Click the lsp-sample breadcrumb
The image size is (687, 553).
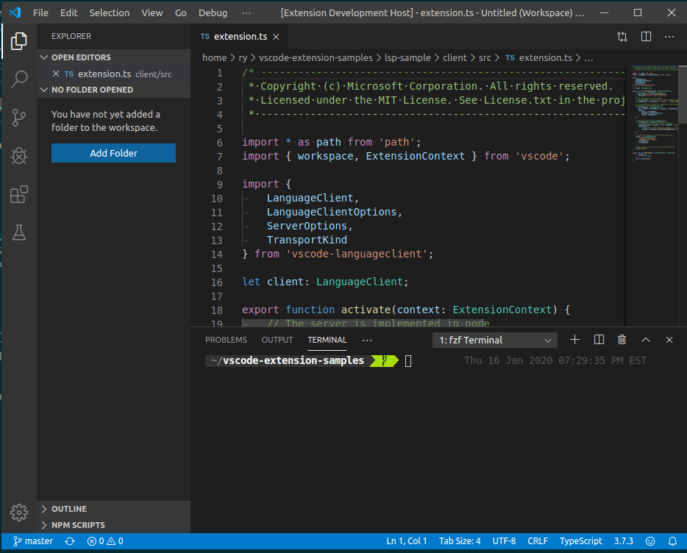pyautogui.click(x=407, y=58)
